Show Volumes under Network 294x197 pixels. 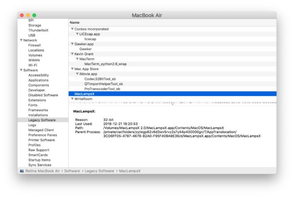tap(35, 55)
